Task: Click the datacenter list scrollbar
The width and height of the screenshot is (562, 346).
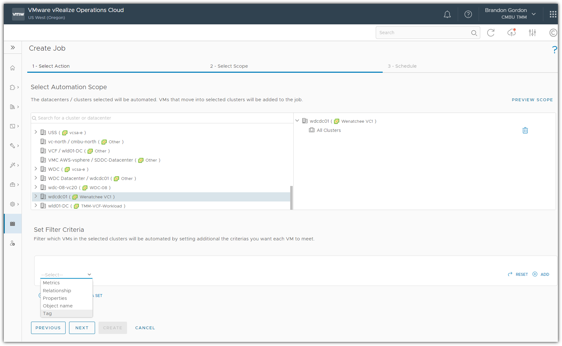Action: point(291,197)
